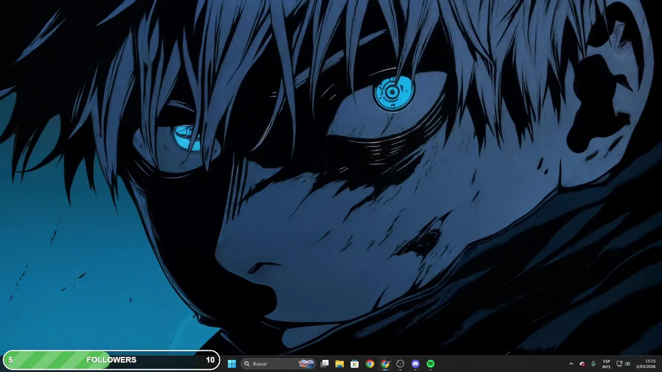Launch Microsoft Store from taskbar
662x372 pixels.
pyautogui.click(x=354, y=364)
